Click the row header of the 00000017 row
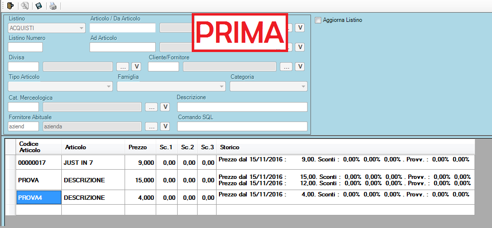The height and width of the screenshot is (228, 492). coord(11,162)
